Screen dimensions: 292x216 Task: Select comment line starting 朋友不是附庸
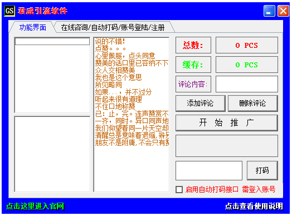point(132,143)
